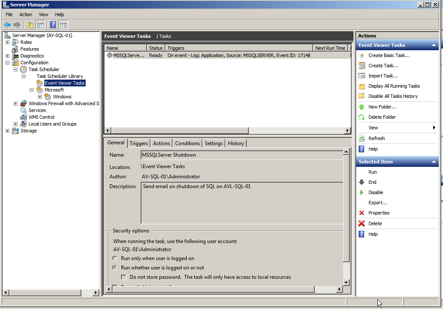The image size is (443, 309).
Task: Click the Configuration node icon in tree
Action: 15,63
